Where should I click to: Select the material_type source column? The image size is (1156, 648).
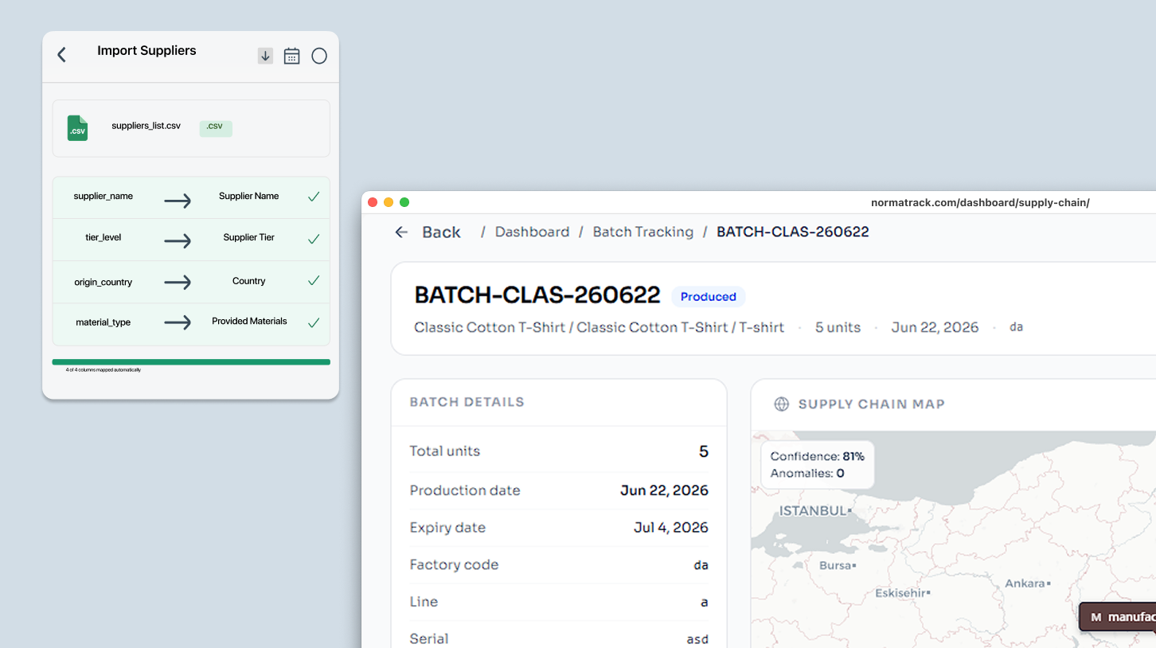pos(103,322)
